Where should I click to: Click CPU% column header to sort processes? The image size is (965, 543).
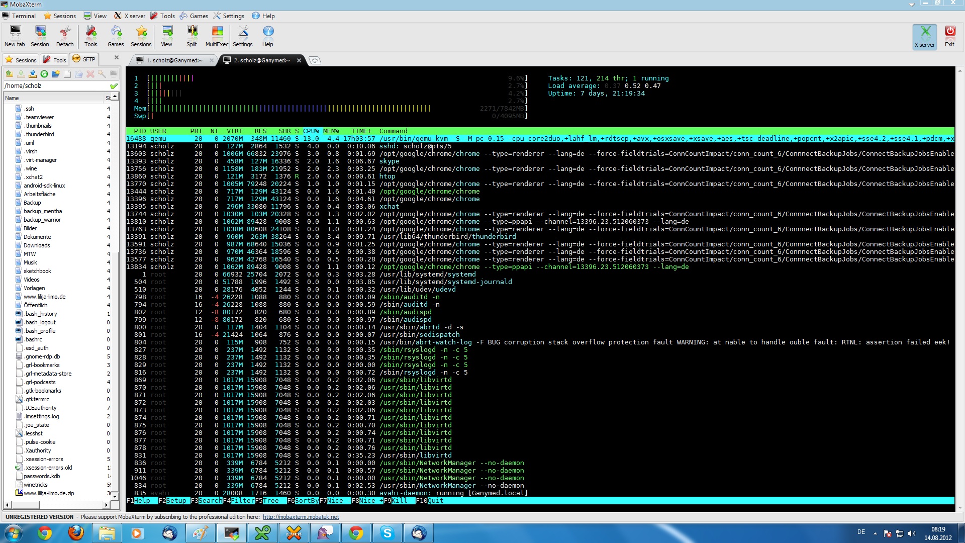pos(310,131)
